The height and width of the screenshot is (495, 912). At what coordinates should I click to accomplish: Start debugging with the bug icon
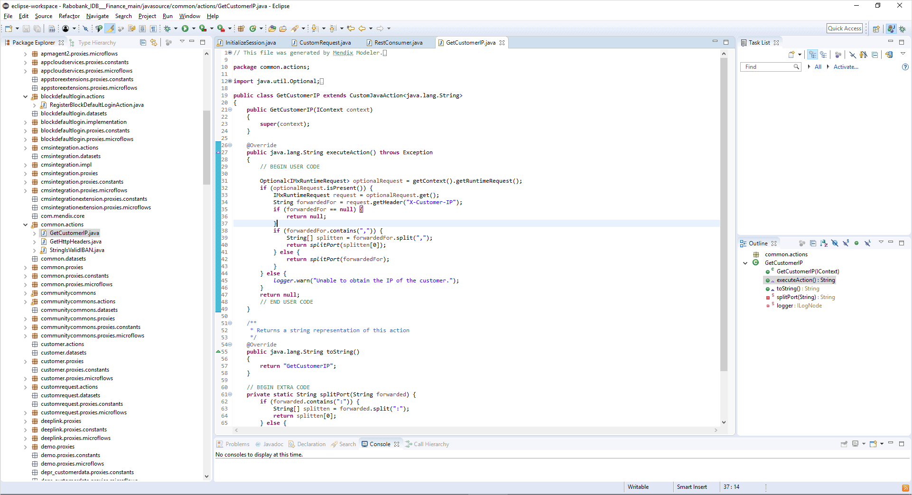click(x=167, y=28)
